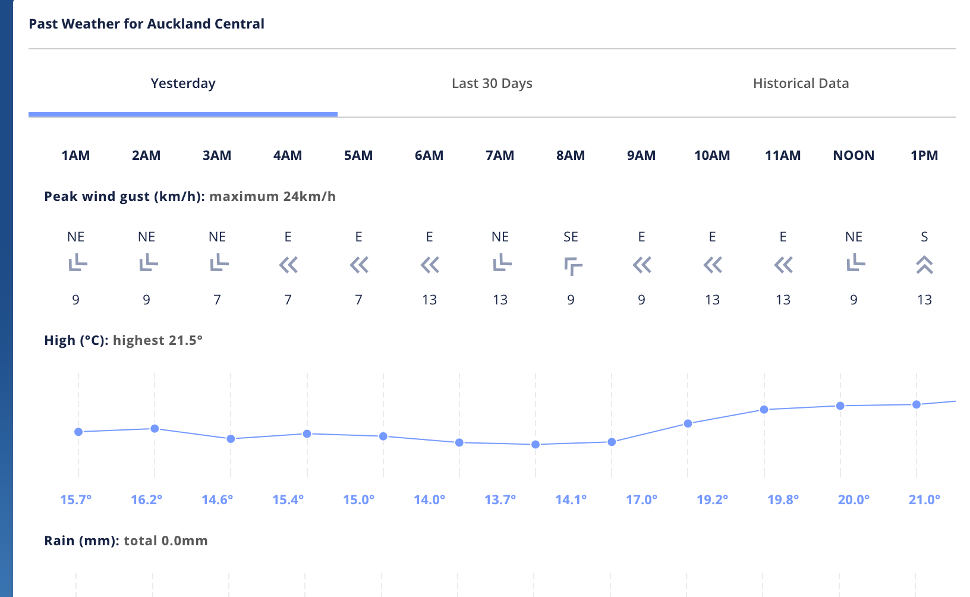Click the 10AM east wind arrow icon

click(x=713, y=265)
